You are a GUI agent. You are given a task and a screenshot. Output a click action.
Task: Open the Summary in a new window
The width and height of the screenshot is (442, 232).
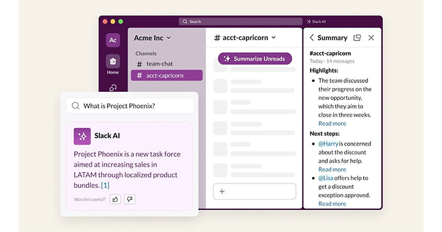pyautogui.click(x=357, y=38)
